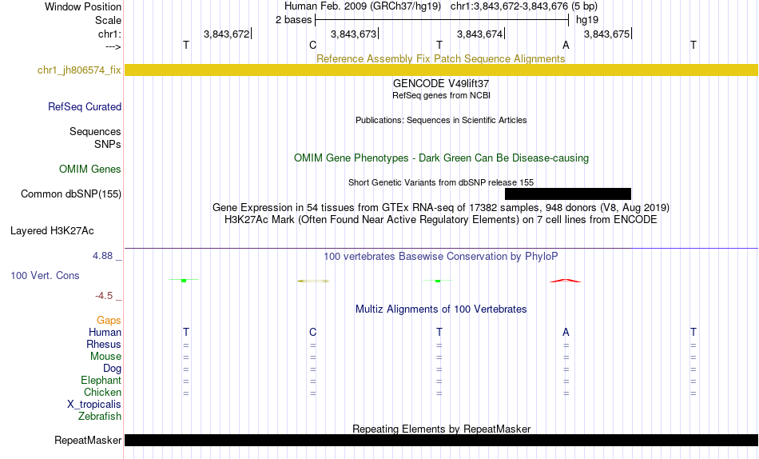Image resolution: width=759 pixels, height=459 pixels.
Task: Click the Mouse species label
Action: (105, 357)
